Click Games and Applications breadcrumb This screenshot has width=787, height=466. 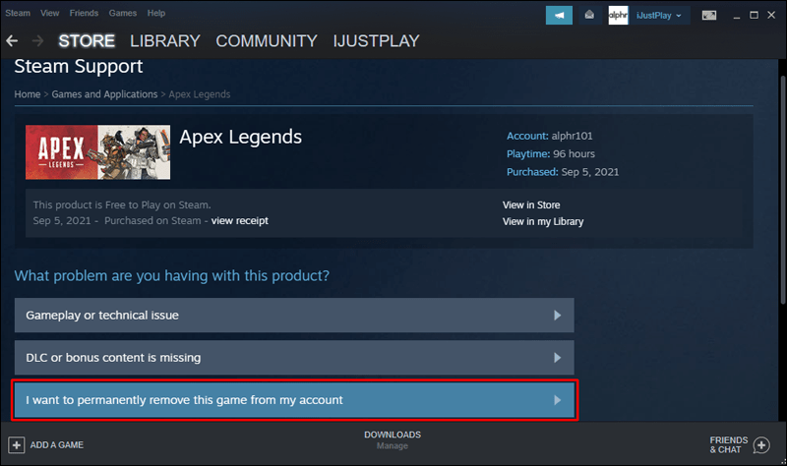(x=104, y=94)
